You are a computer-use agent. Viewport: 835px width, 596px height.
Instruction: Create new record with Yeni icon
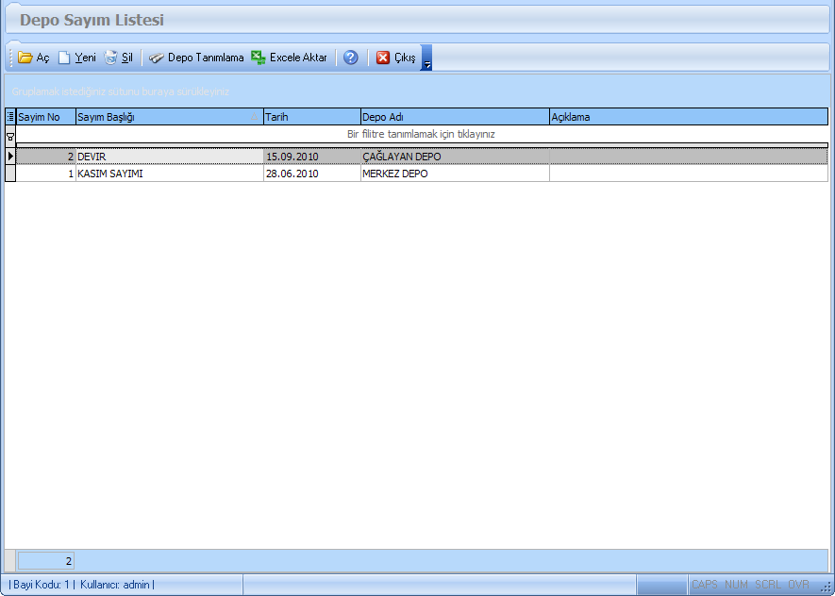coord(65,58)
